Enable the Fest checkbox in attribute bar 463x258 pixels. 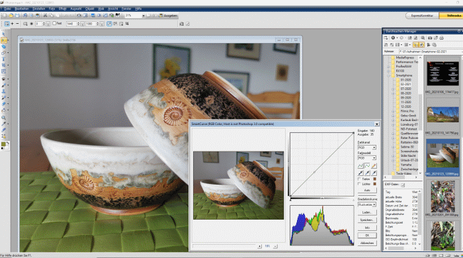tap(54, 23)
